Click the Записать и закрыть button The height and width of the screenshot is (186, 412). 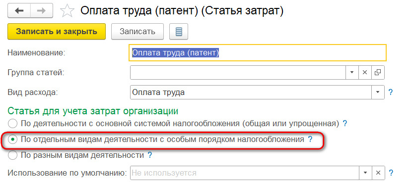pyautogui.click(x=57, y=32)
